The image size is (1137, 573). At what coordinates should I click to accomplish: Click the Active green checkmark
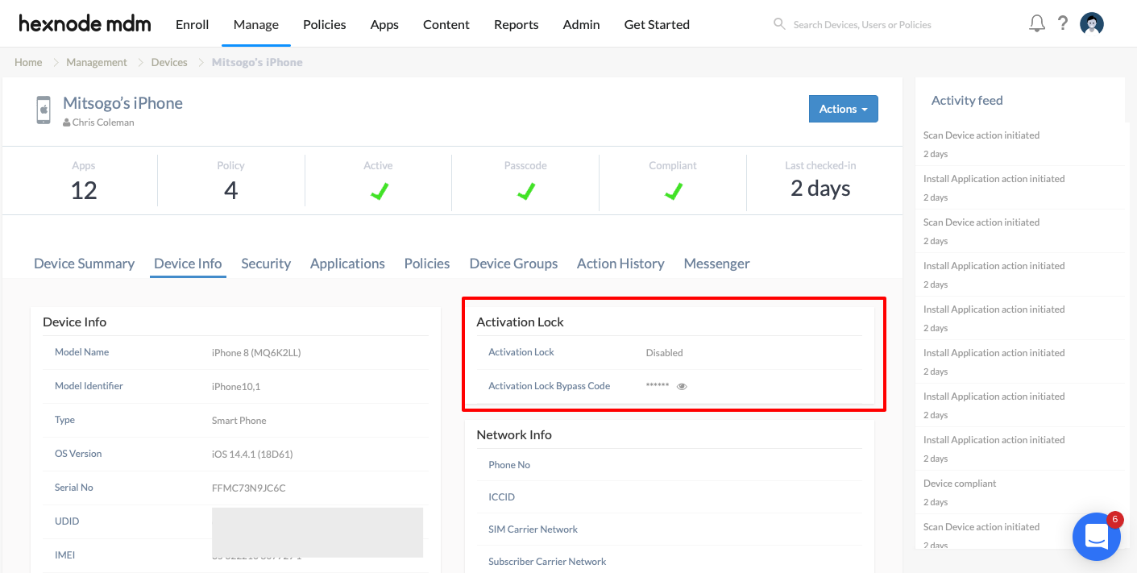pyautogui.click(x=379, y=191)
